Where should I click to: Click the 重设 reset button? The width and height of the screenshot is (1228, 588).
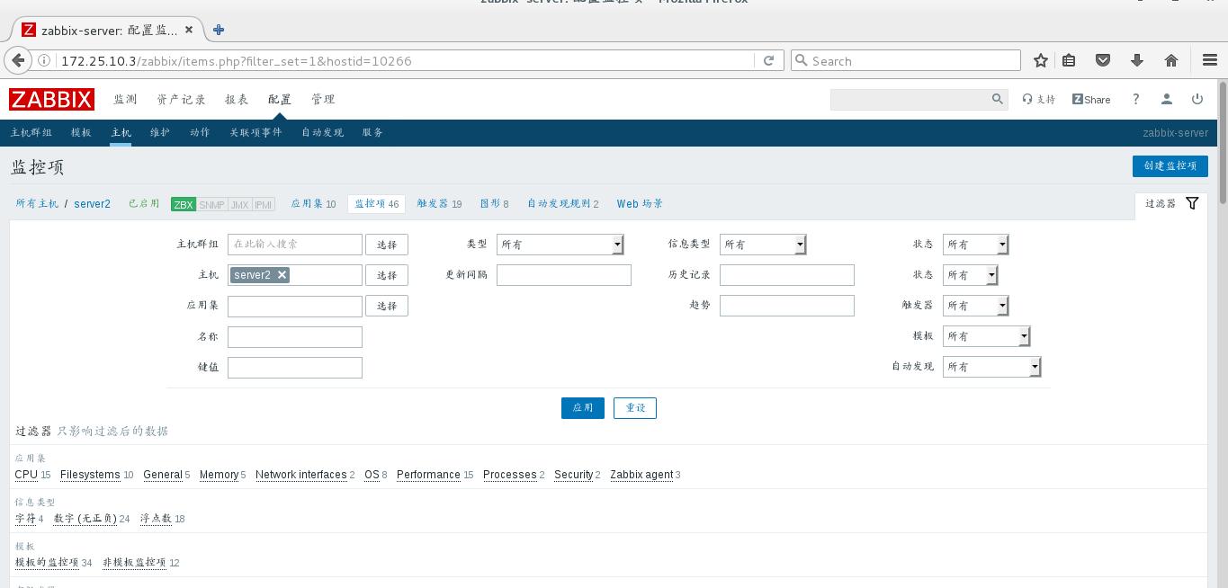635,408
